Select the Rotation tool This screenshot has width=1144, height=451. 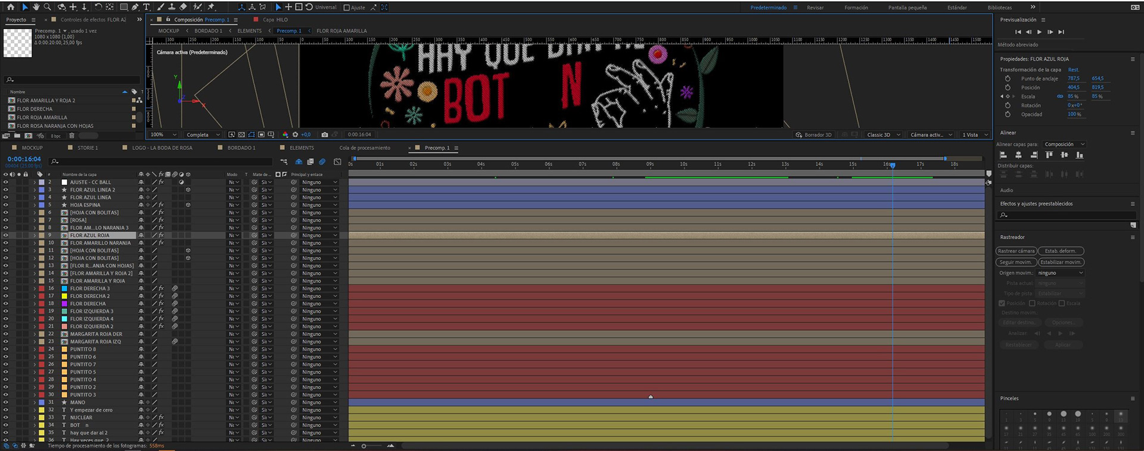click(98, 7)
